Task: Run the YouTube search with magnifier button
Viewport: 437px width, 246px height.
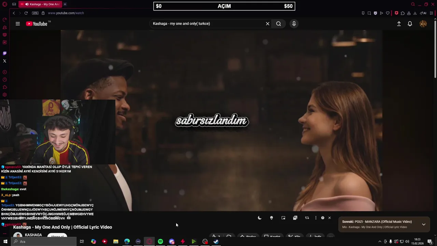Action: pos(279,24)
